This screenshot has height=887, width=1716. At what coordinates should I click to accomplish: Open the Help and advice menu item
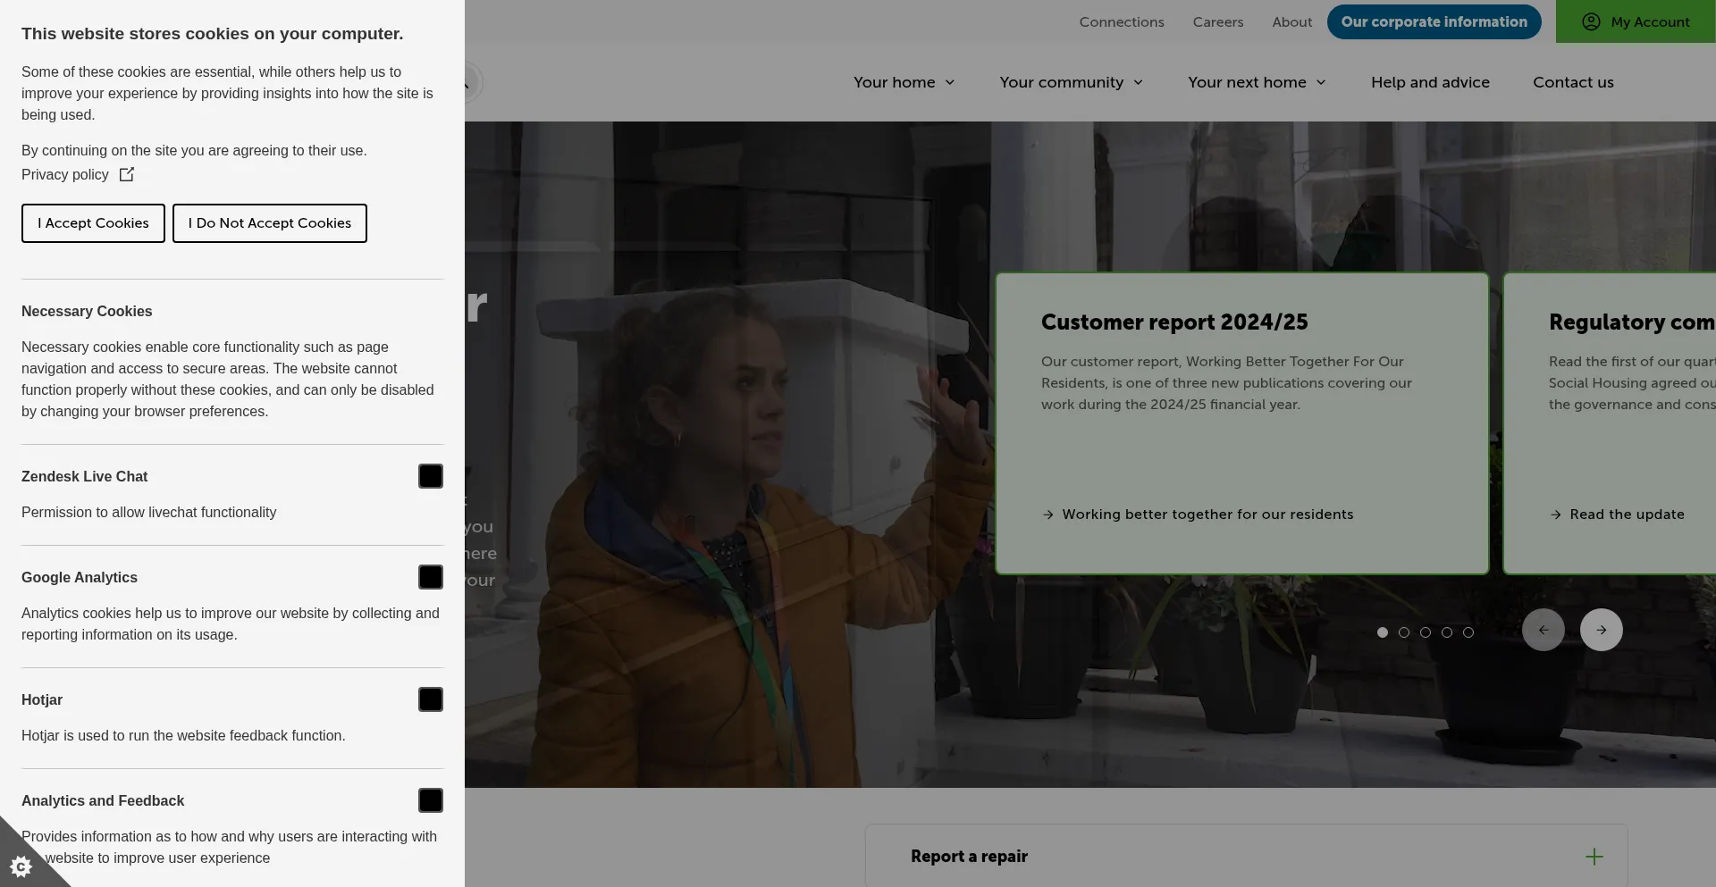1430,82
